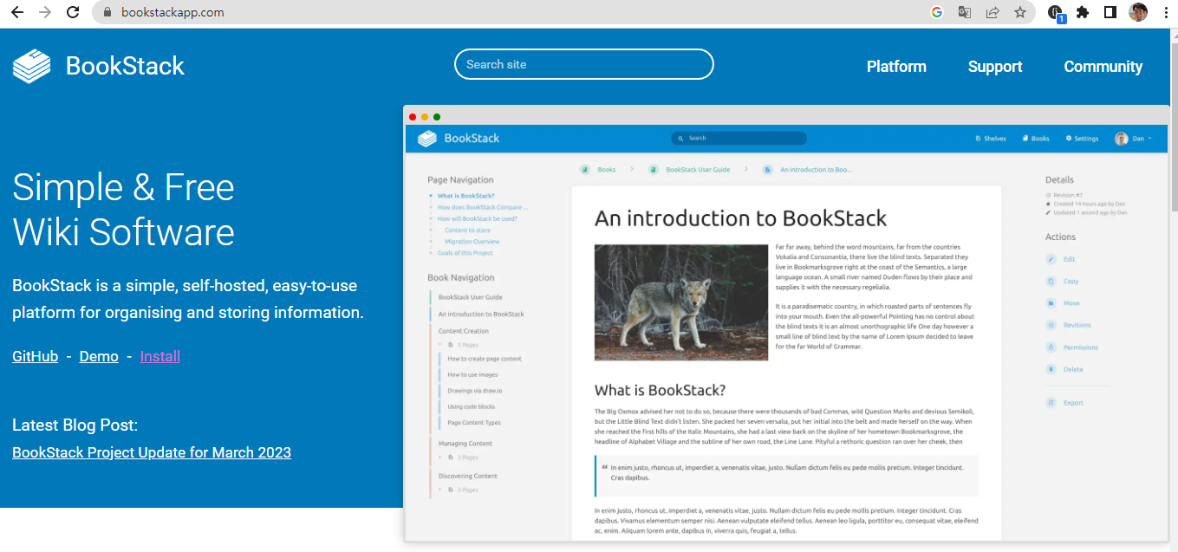The image size is (1178, 552).
Task: Open the Demo link
Action: tap(99, 356)
